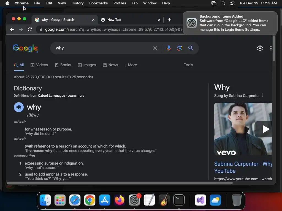This screenshot has width=282, height=211.
Task: Open System Settings from the dock
Action: point(134,200)
